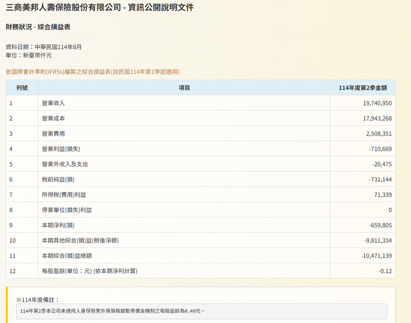Click the value 17,943,268
The width and height of the screenshot is (411, 323).
[x=377, y=118]
